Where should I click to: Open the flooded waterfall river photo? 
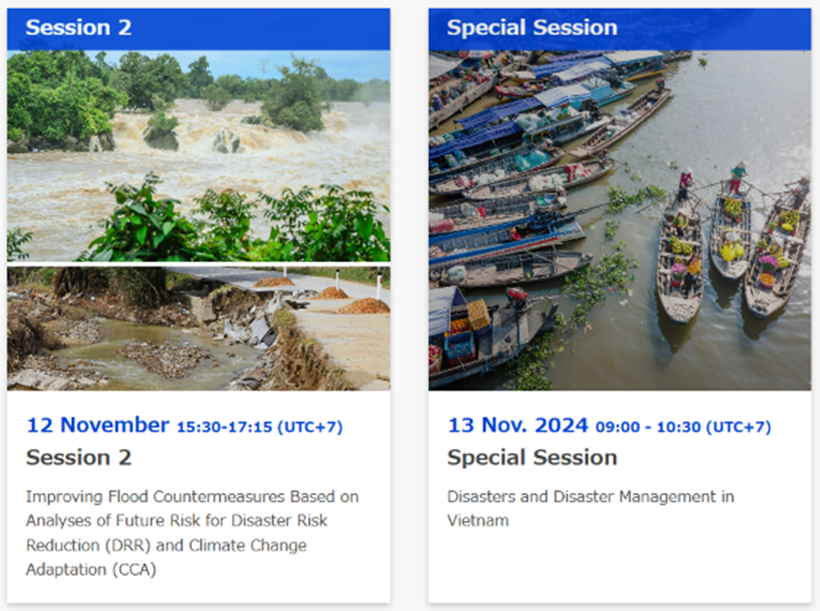click(198, 156)
